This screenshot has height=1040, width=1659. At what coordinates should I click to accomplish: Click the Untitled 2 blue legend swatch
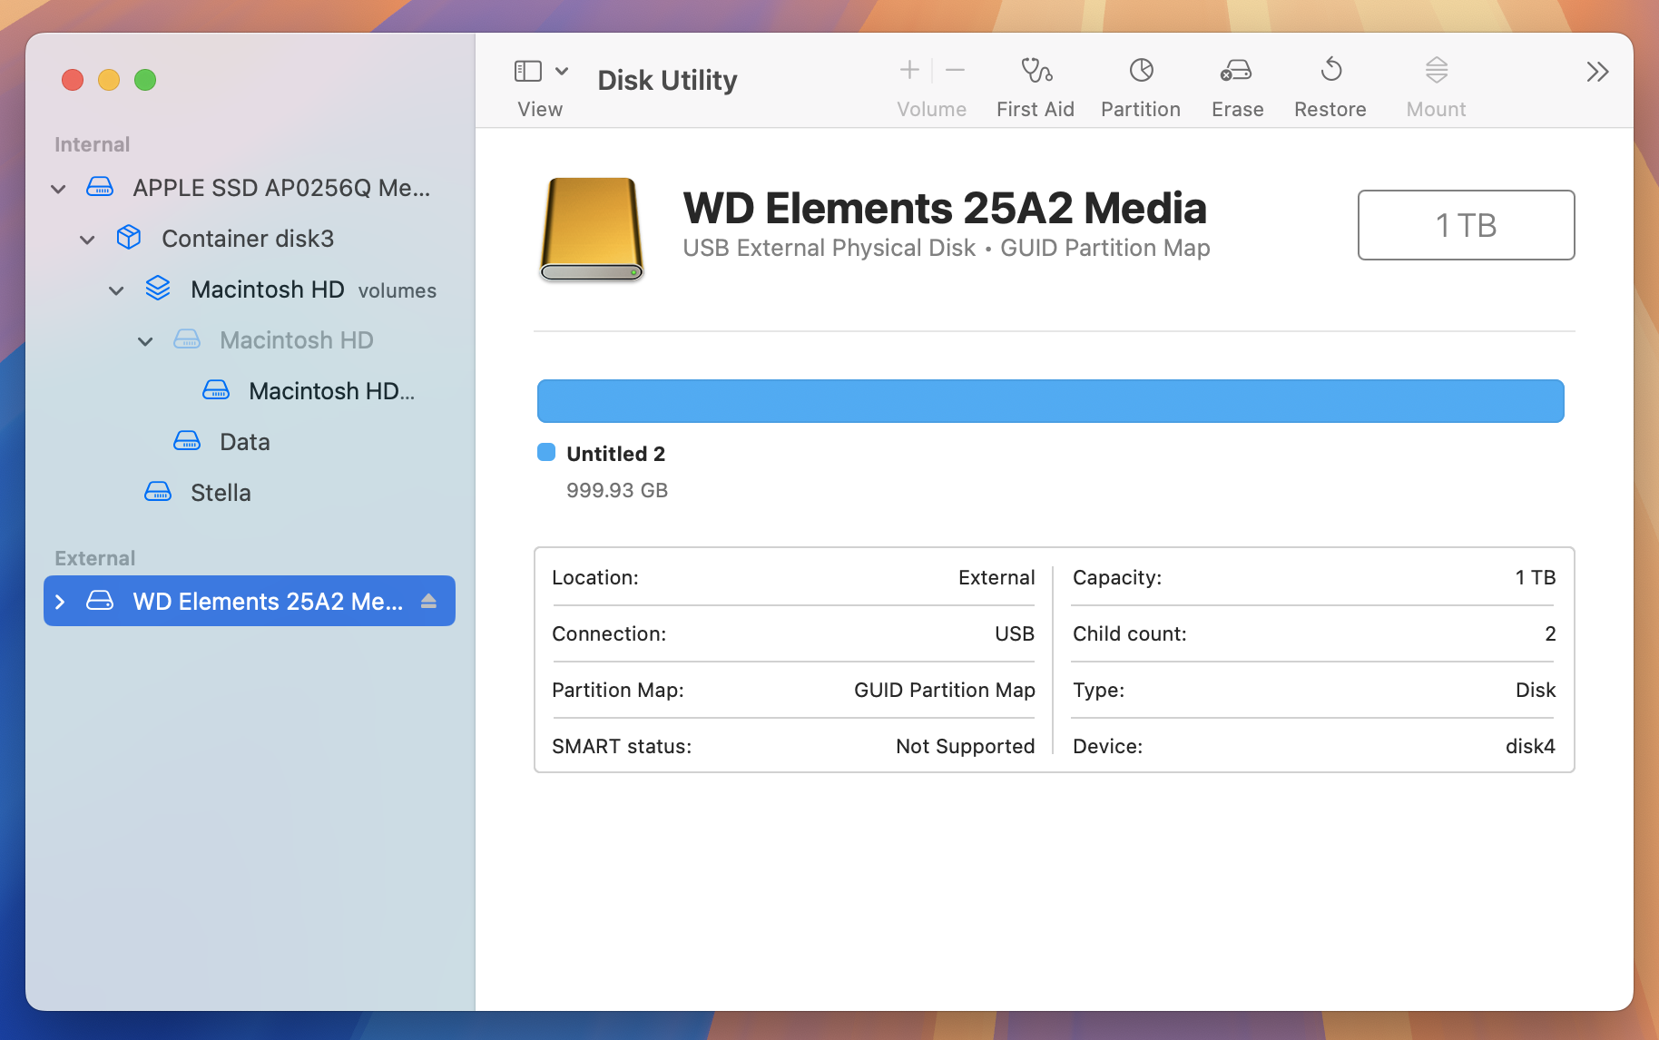[546, 452]
